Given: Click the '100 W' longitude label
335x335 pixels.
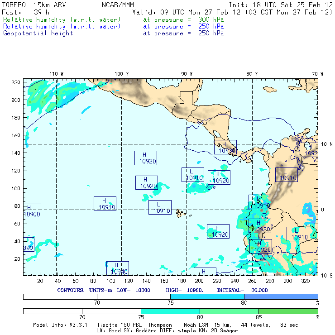Looking at the screenshot, I should tap(122, 74).
